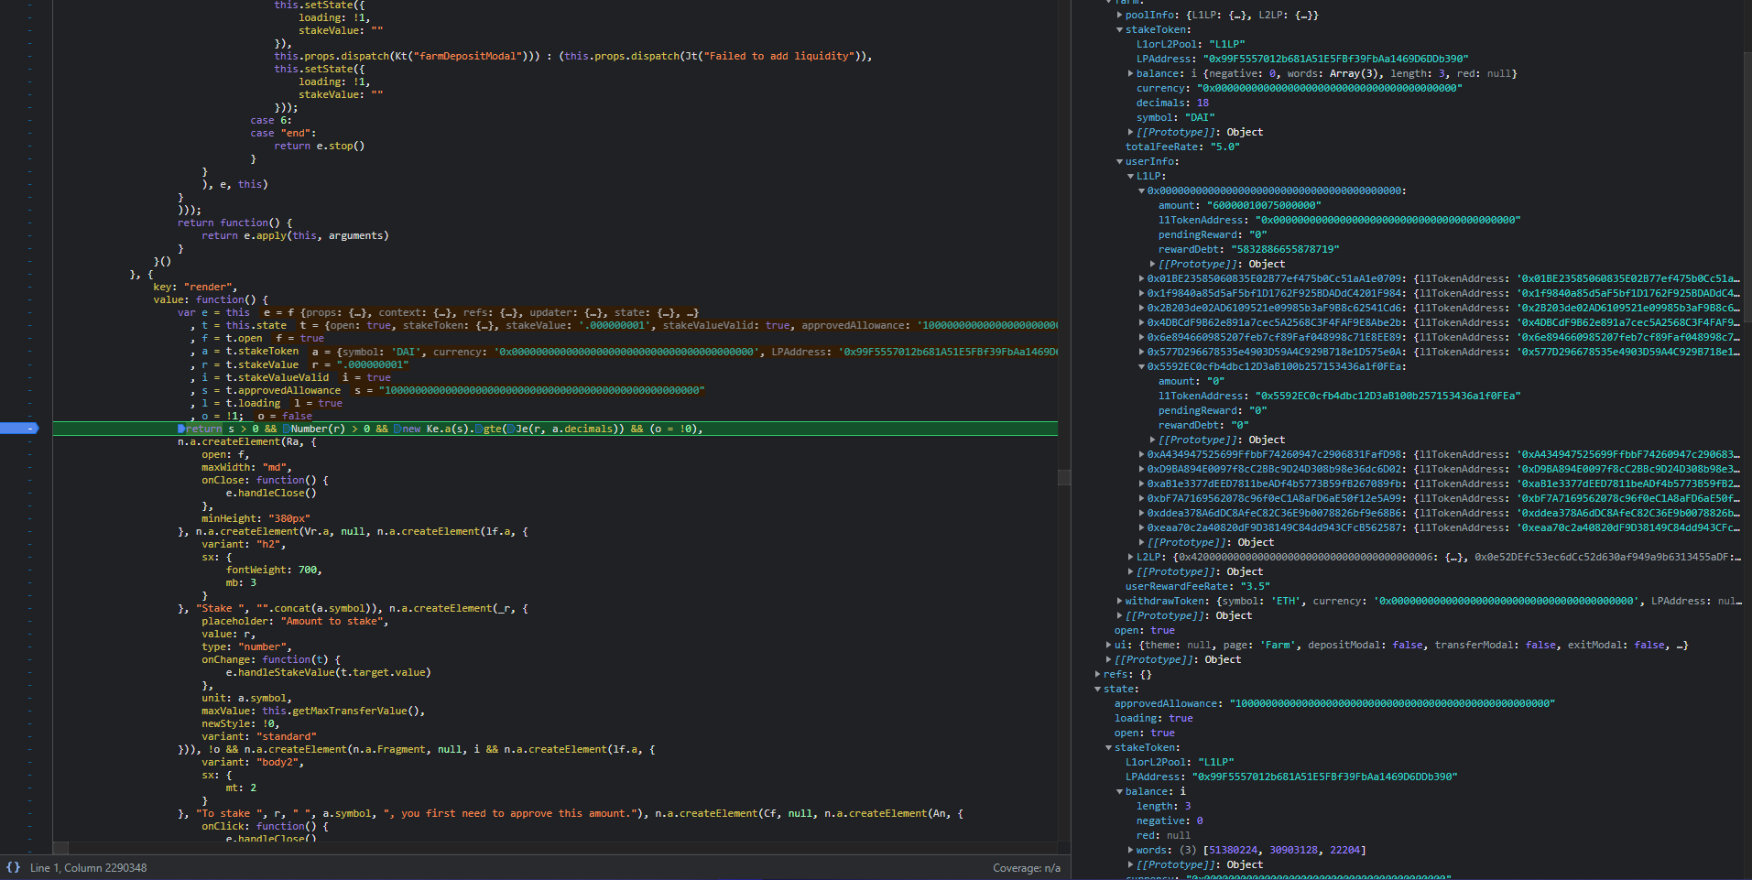This screenshot has height=880, width=1752.
Task: Collapse the 0x5592EC0cfb4dbc12 address entry
Action: [x=1141, y=366]
